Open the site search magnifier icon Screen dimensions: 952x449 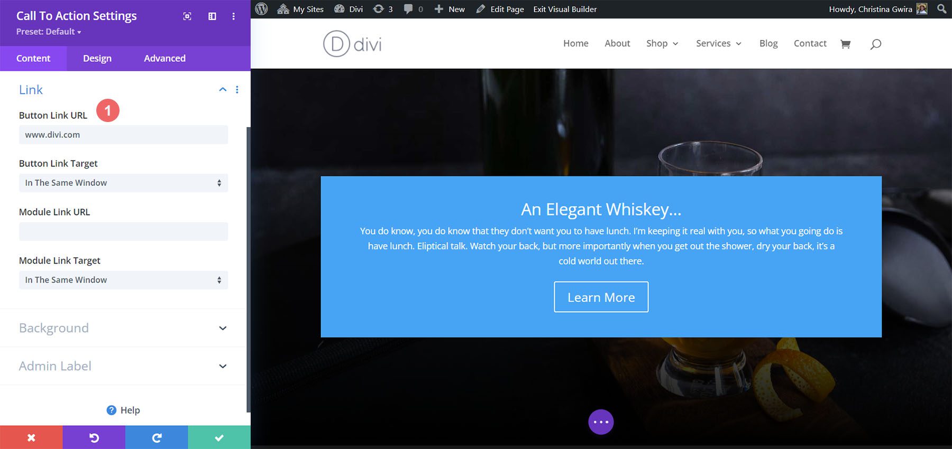875,44
